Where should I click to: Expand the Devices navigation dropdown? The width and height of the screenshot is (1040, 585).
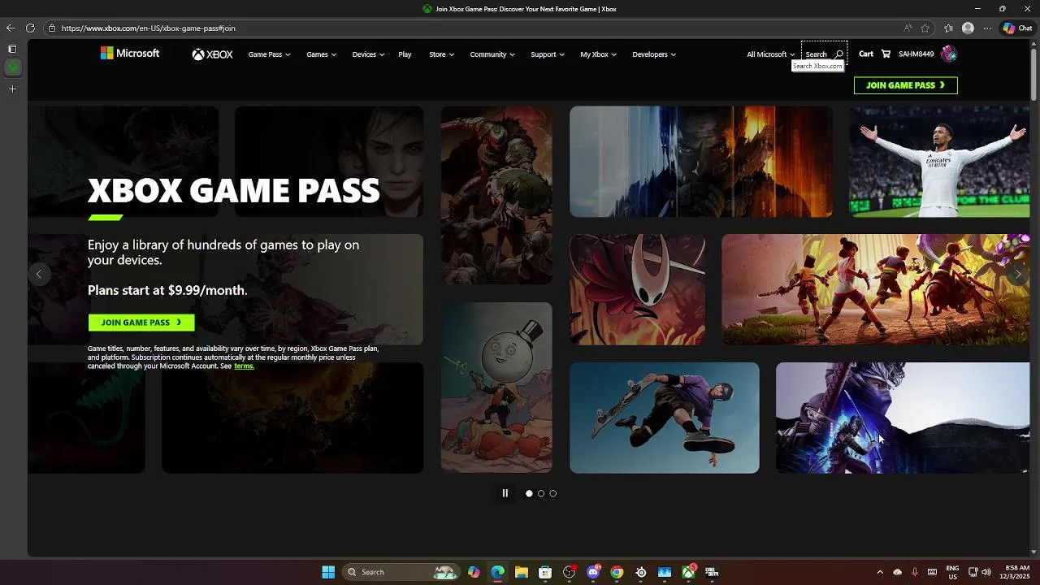368,54
